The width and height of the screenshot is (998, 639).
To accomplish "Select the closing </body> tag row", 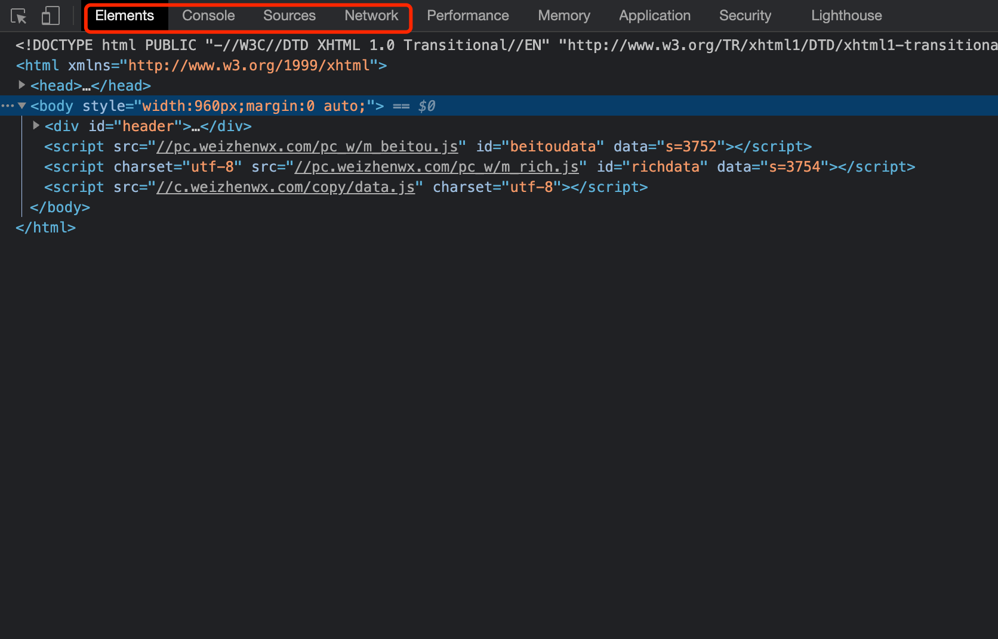I will point(60,207).
